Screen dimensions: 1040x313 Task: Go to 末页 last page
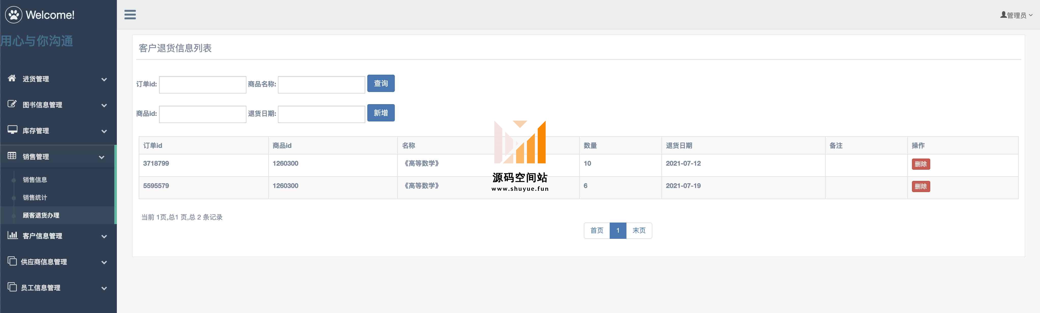(x=639, y=230)
